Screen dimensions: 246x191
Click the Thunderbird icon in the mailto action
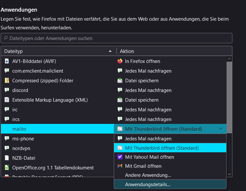click(x=120, y=129)
